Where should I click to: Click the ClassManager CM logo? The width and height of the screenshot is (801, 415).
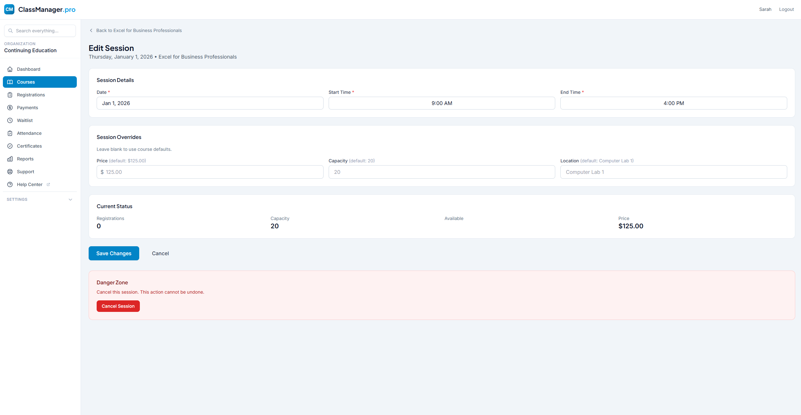point(9,9)
